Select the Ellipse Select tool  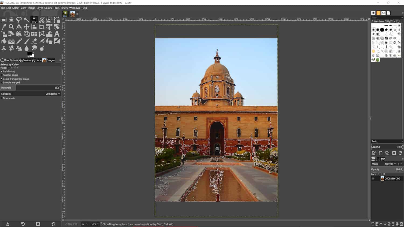click(11, 20)
